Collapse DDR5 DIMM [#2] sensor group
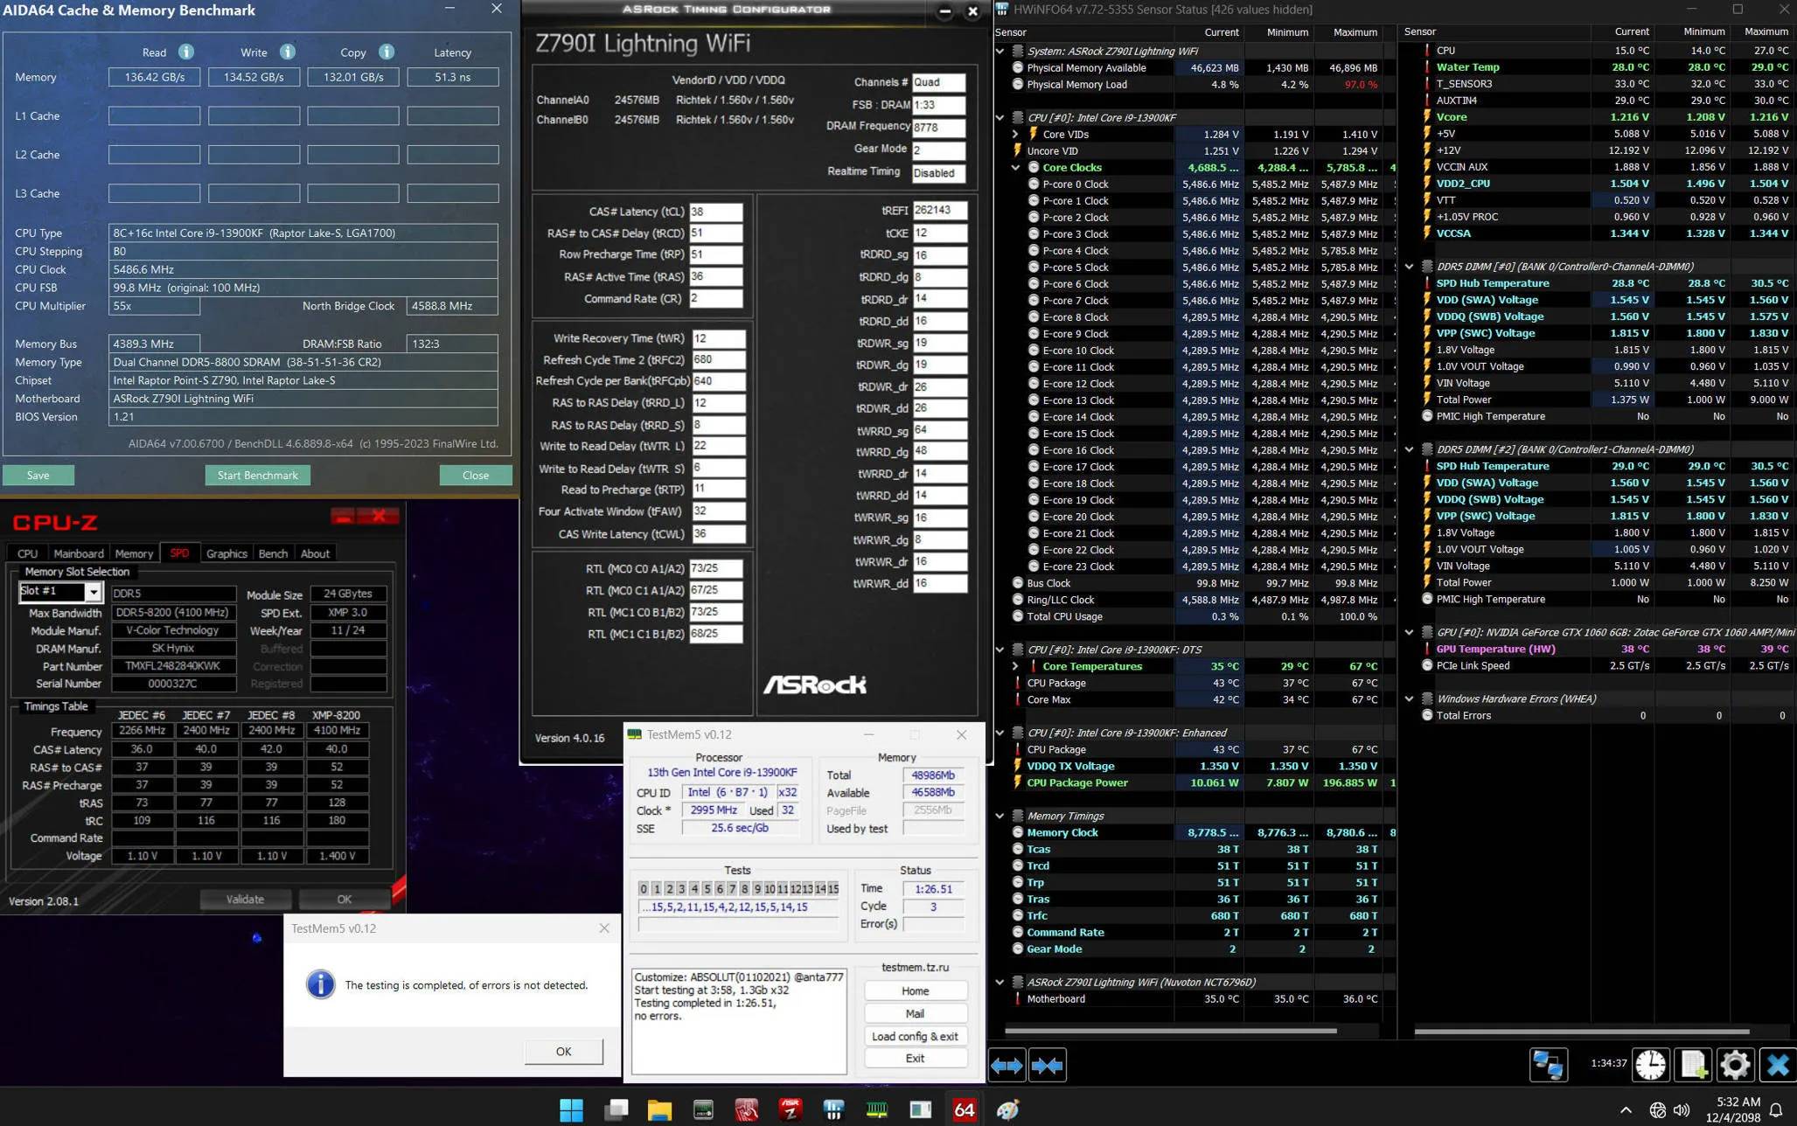The image size is (1797, 1126). [1409, 449]
